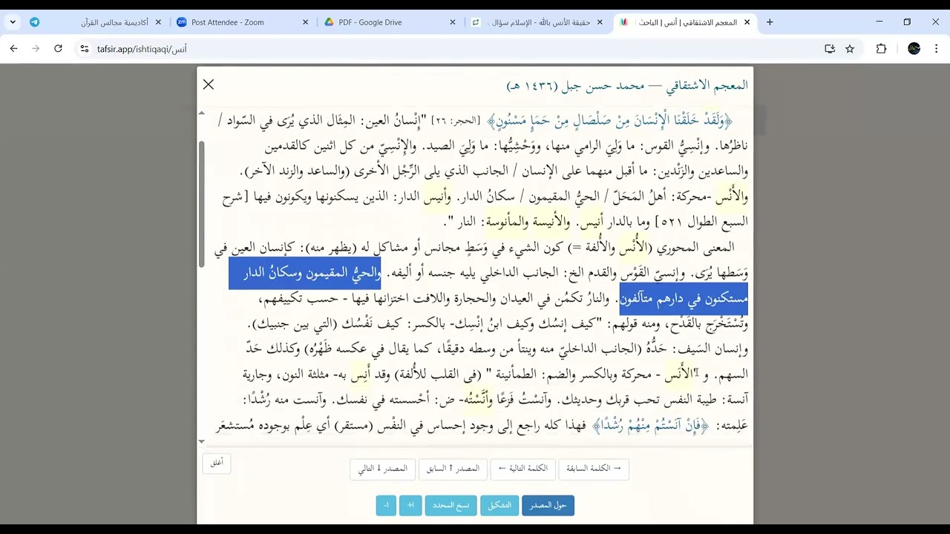Click the modal title المعجم الاشتقاقي — محمد حسن جبل
Screen dimensions: 950x534
coord(627,85)
